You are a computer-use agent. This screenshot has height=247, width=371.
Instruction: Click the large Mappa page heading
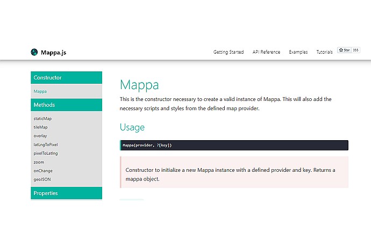coord(139,85)
